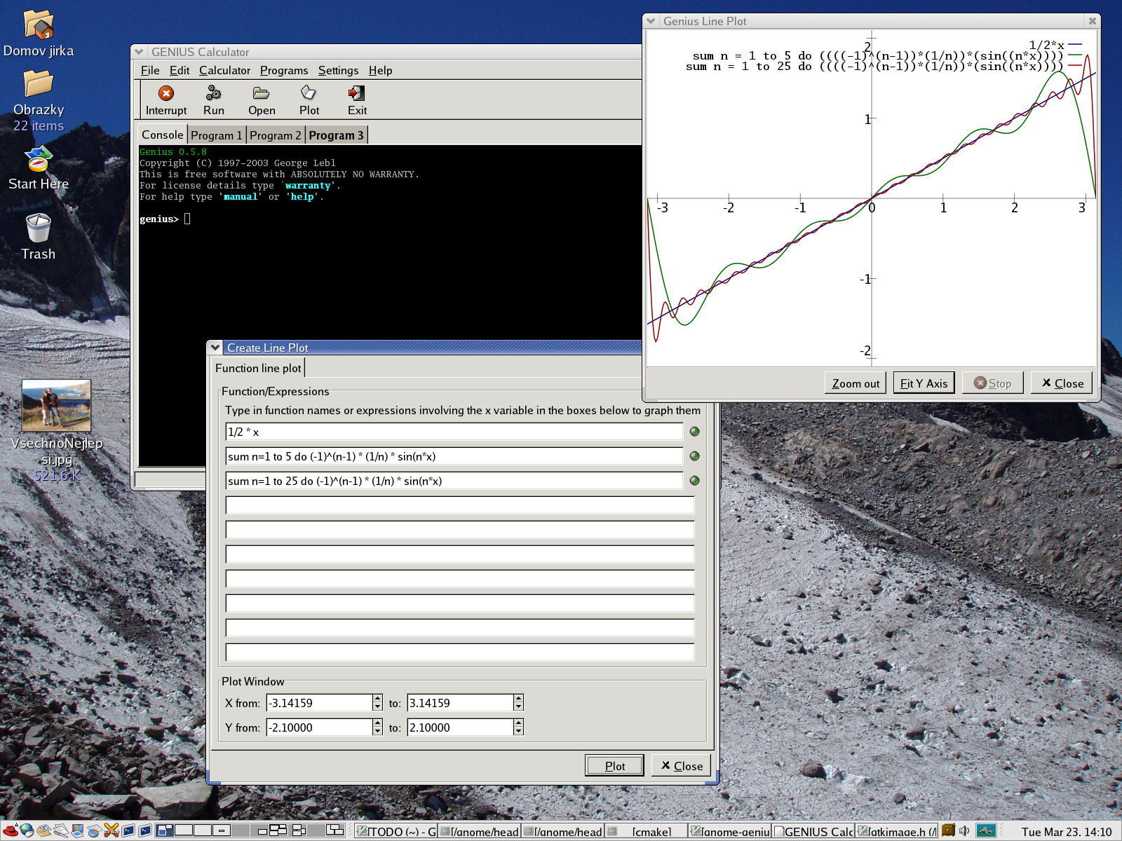Click the fourth empty expression field

(x=460, y=579)
